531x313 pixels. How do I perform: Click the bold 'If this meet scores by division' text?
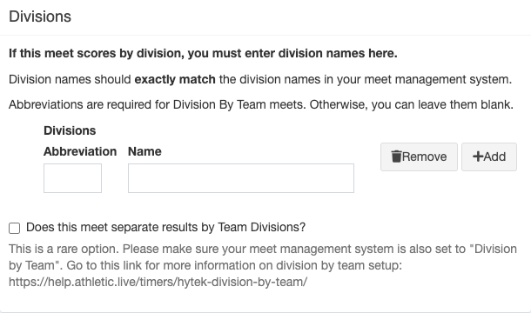pyautogui.click(x=203, y=53)
